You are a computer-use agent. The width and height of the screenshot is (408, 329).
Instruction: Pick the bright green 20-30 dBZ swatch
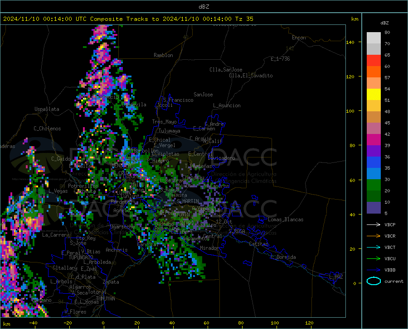coord(374,185)
